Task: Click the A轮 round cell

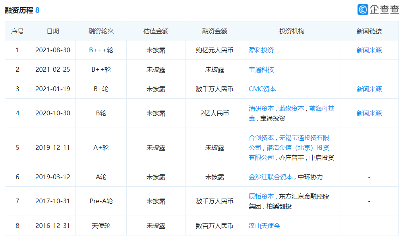Action: tap(101, 177)
